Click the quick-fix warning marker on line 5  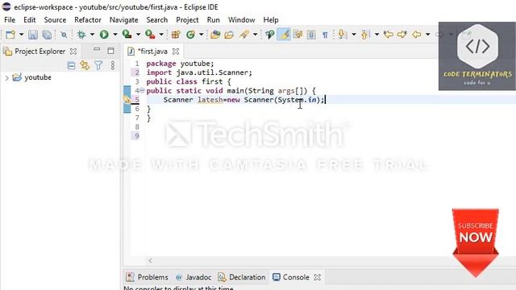click(127, 99)
